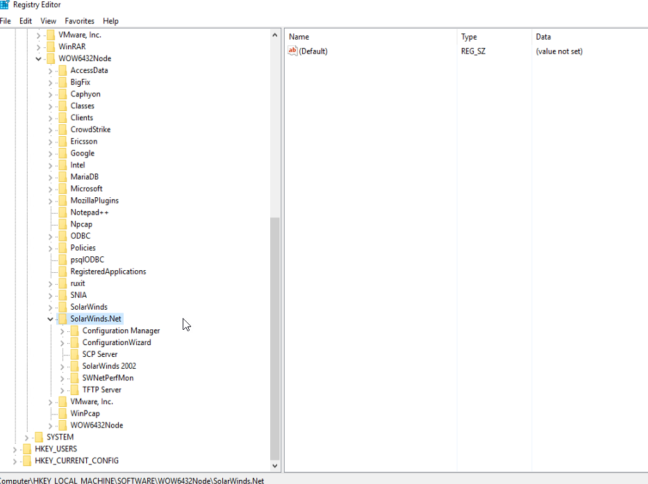Click the Policies folder icon
The image size is (648, 484).
click(63, 248)
